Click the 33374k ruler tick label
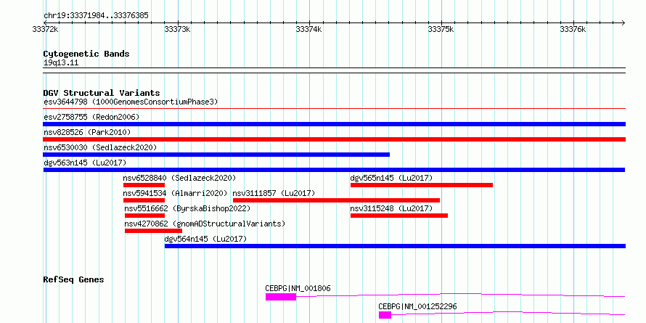Image resolution: width=646 pixels, height=323 pixels. (x=309, y=29)
